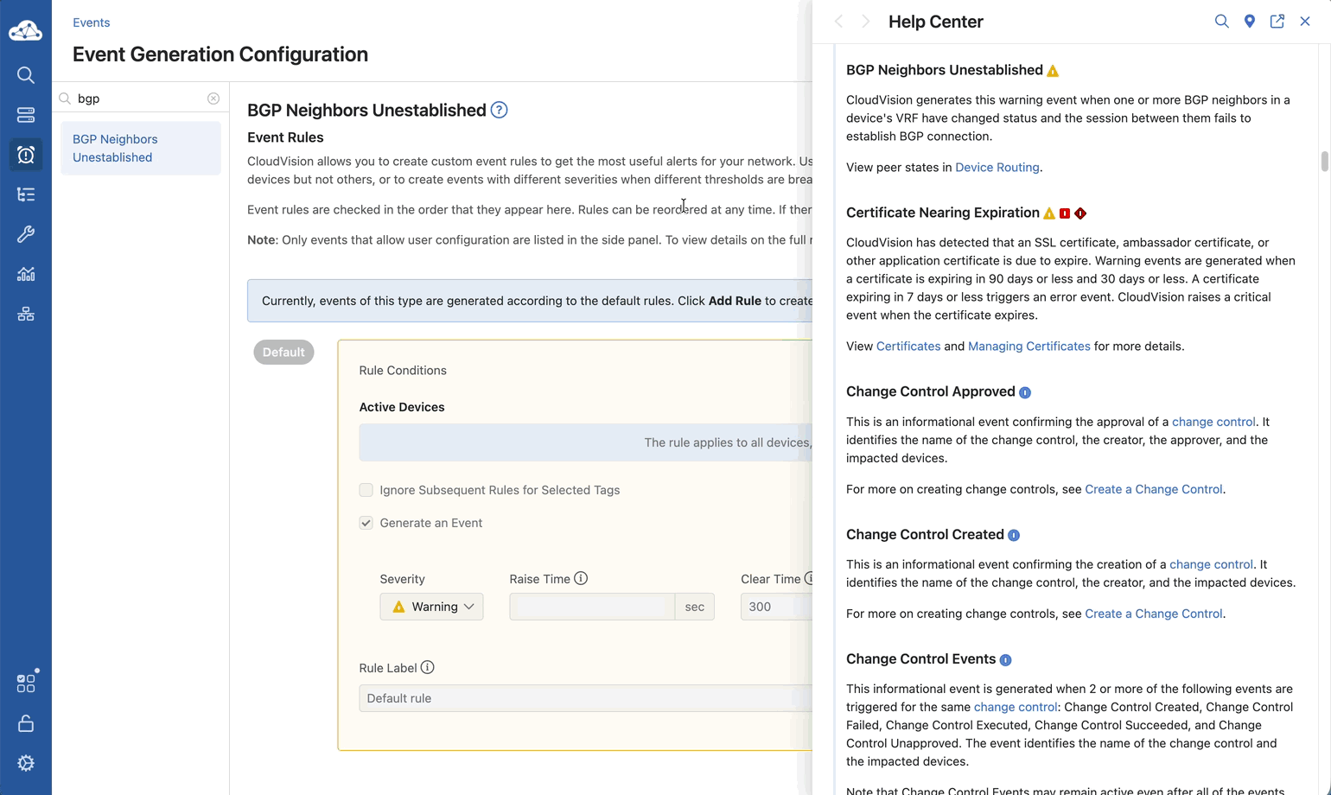Open Help Center in a new window
The height and width of the screenshot is (795, 1331).
pyautogui.click(x=1277, y=22)
